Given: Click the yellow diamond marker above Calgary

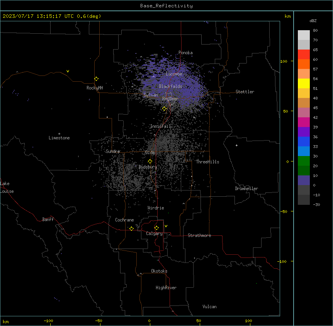Looking at the screenshot, I should [x=156, y=228].
